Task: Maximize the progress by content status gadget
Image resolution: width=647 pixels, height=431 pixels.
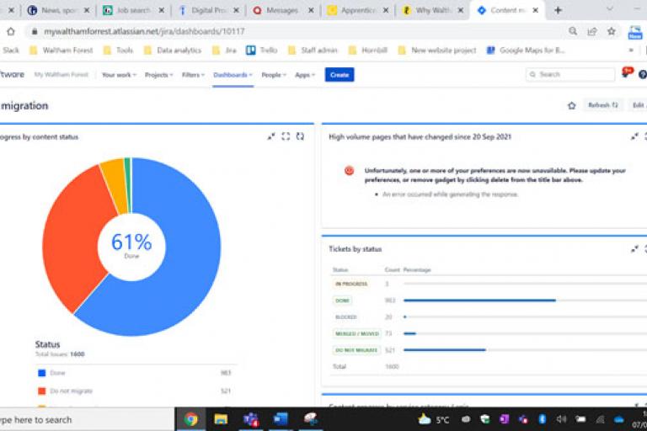Action: coord(286,136)
